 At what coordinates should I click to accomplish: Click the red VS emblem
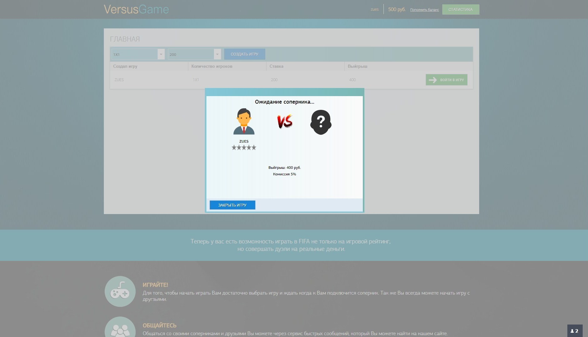pos(285,121)
